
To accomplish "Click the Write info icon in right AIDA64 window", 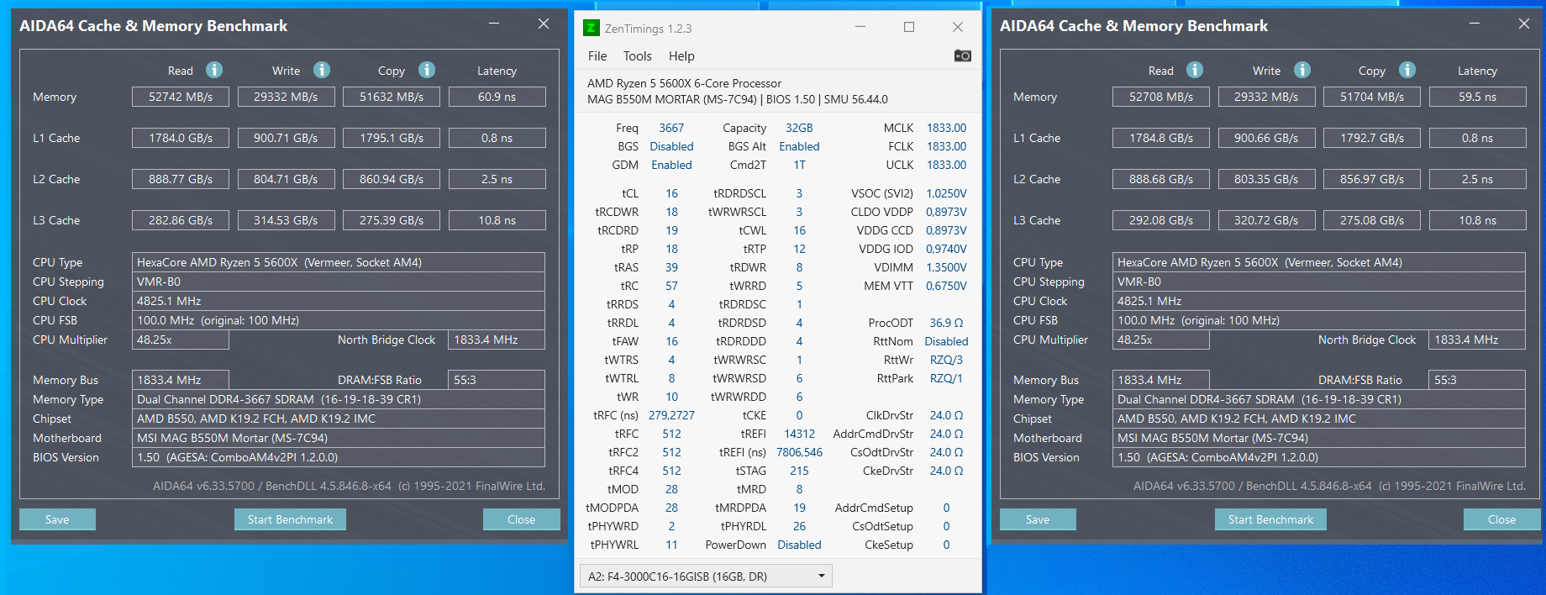I will [x=1302, y=70].
